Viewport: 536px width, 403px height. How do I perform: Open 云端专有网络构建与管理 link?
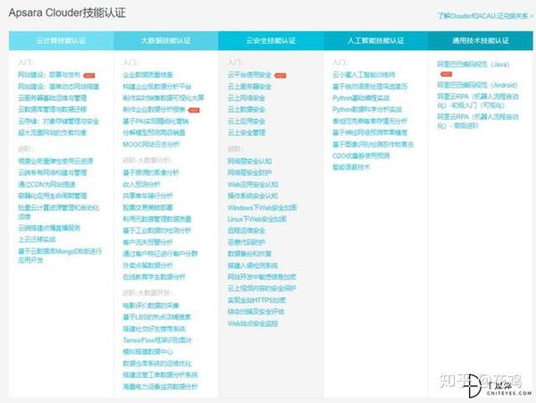point(53,173)
